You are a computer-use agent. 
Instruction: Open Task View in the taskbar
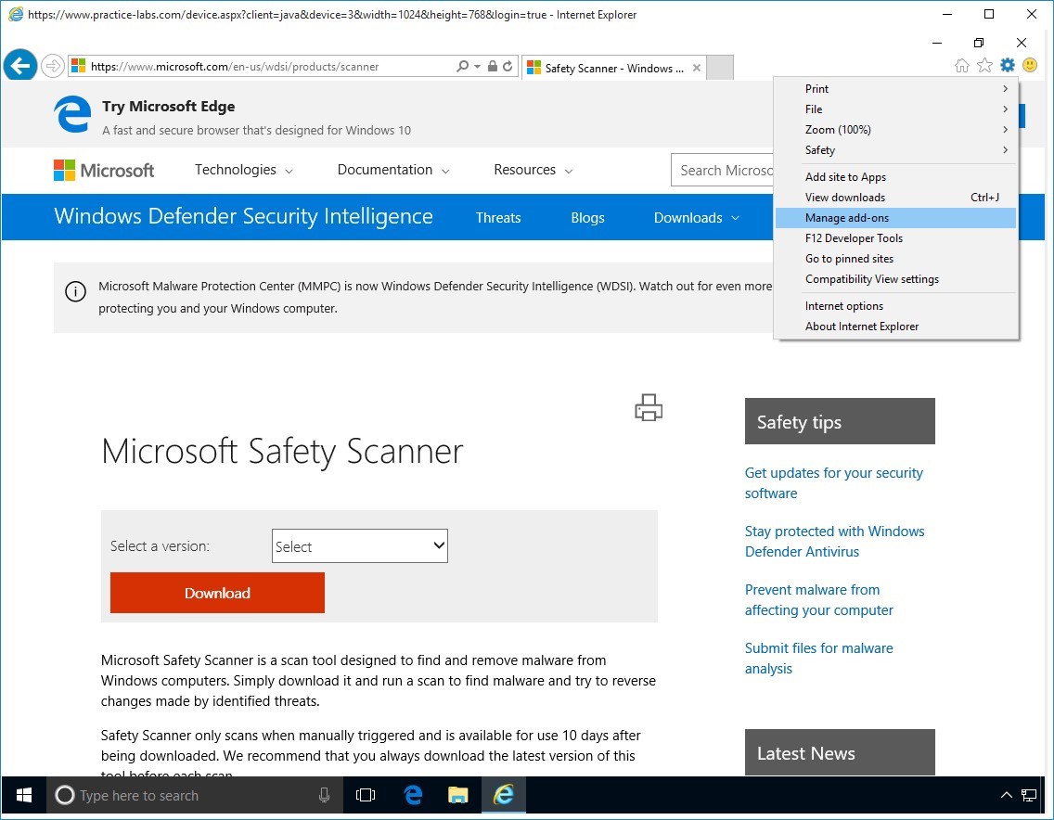366,796
